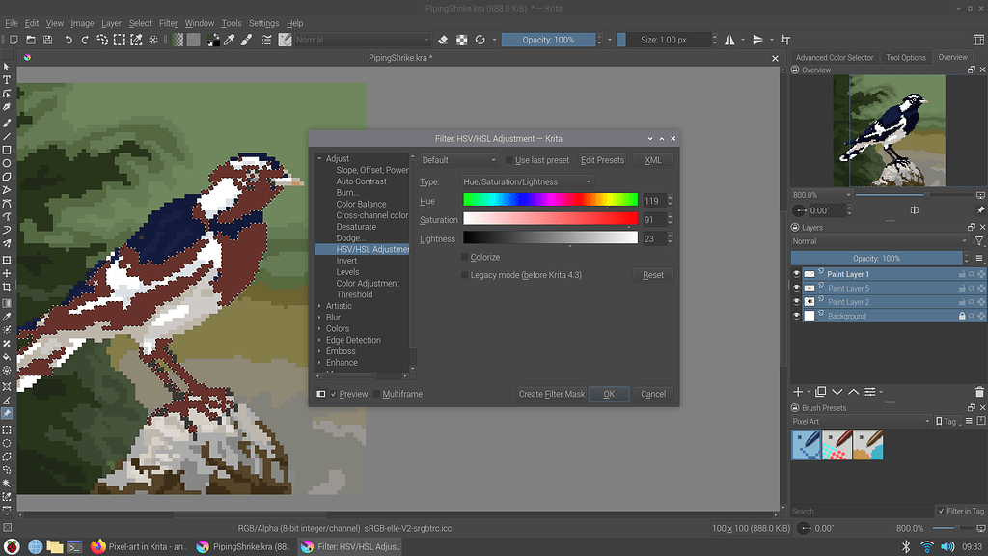Activate the Crop tool in toolbox
The image size is (988, 556).
point(7,288)
